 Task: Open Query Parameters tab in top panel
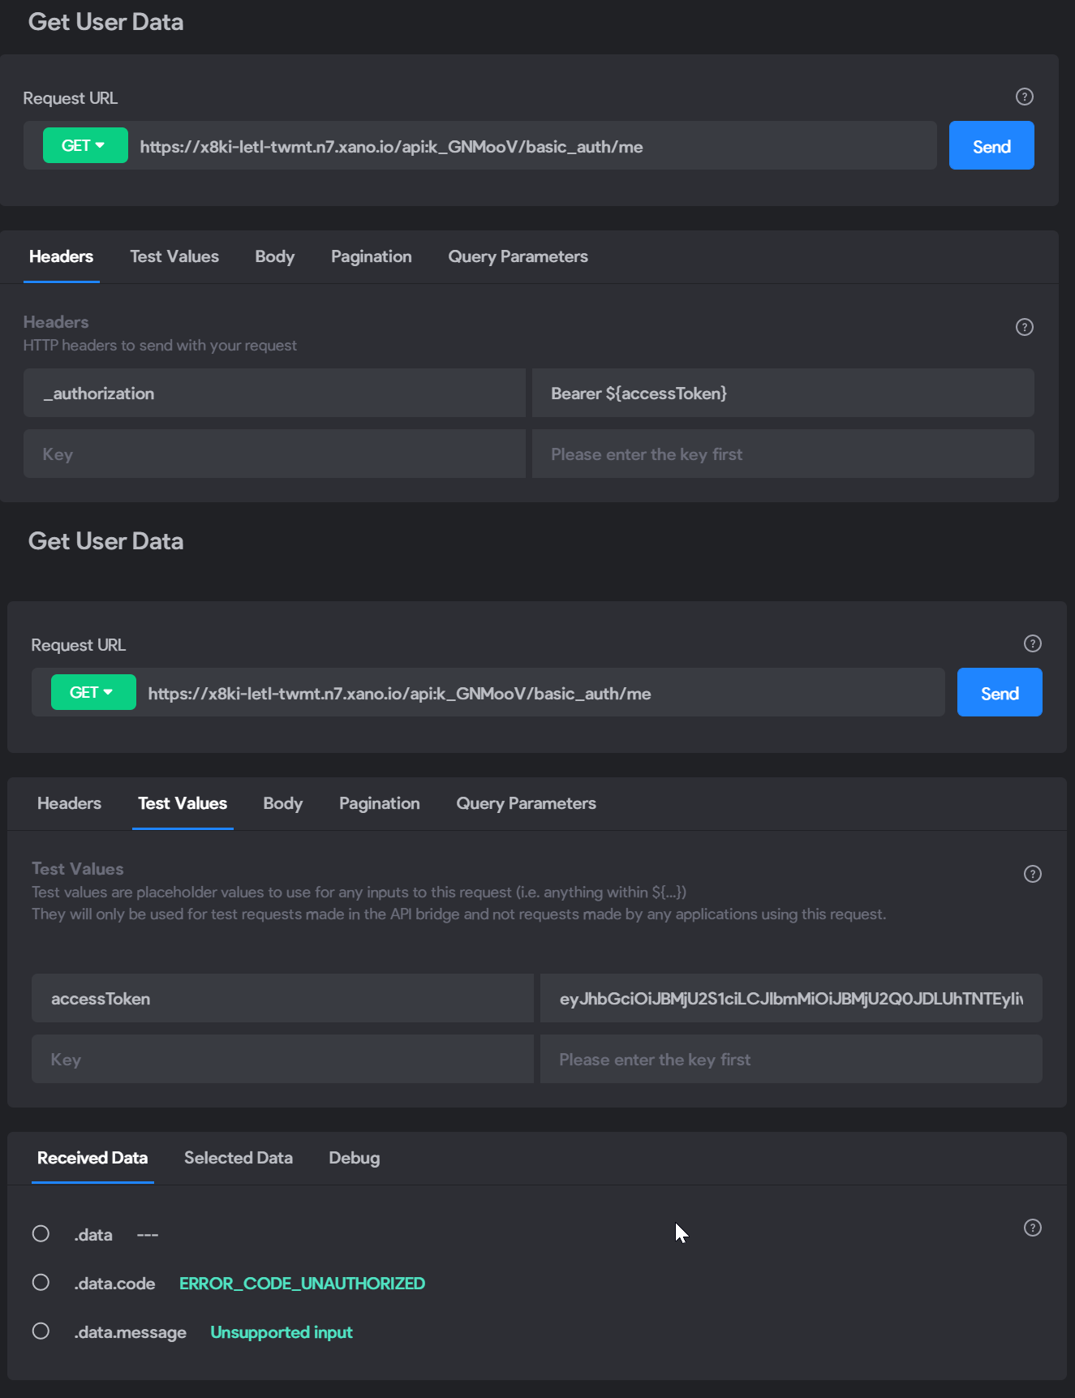pyautogui.click(x=518, y=256)
